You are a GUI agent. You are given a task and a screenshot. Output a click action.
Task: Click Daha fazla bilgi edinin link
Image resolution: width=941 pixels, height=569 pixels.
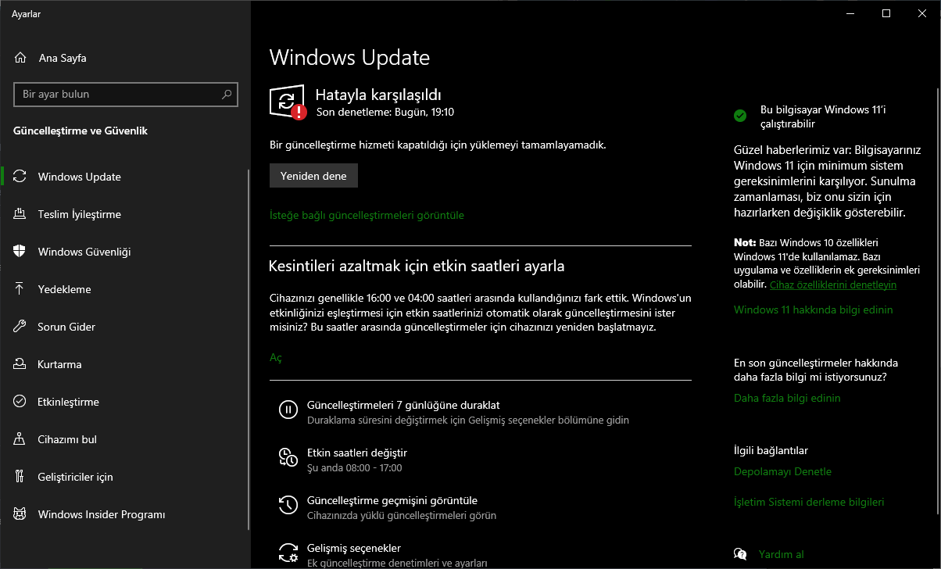(x=787, y=398)
